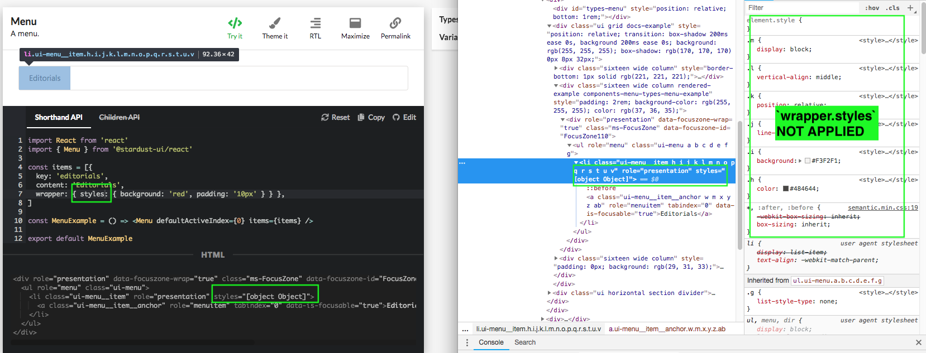The height and width of the screenshot is (353, 926).
Task: Collapse the ui grid docs-example div
Action: click(x=549, y=26)
